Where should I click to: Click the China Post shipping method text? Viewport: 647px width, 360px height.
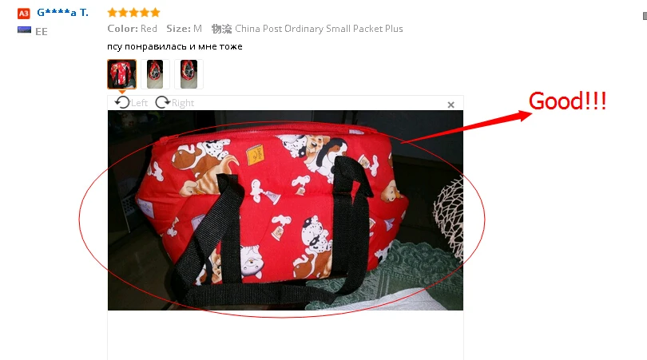coord(319,29)
